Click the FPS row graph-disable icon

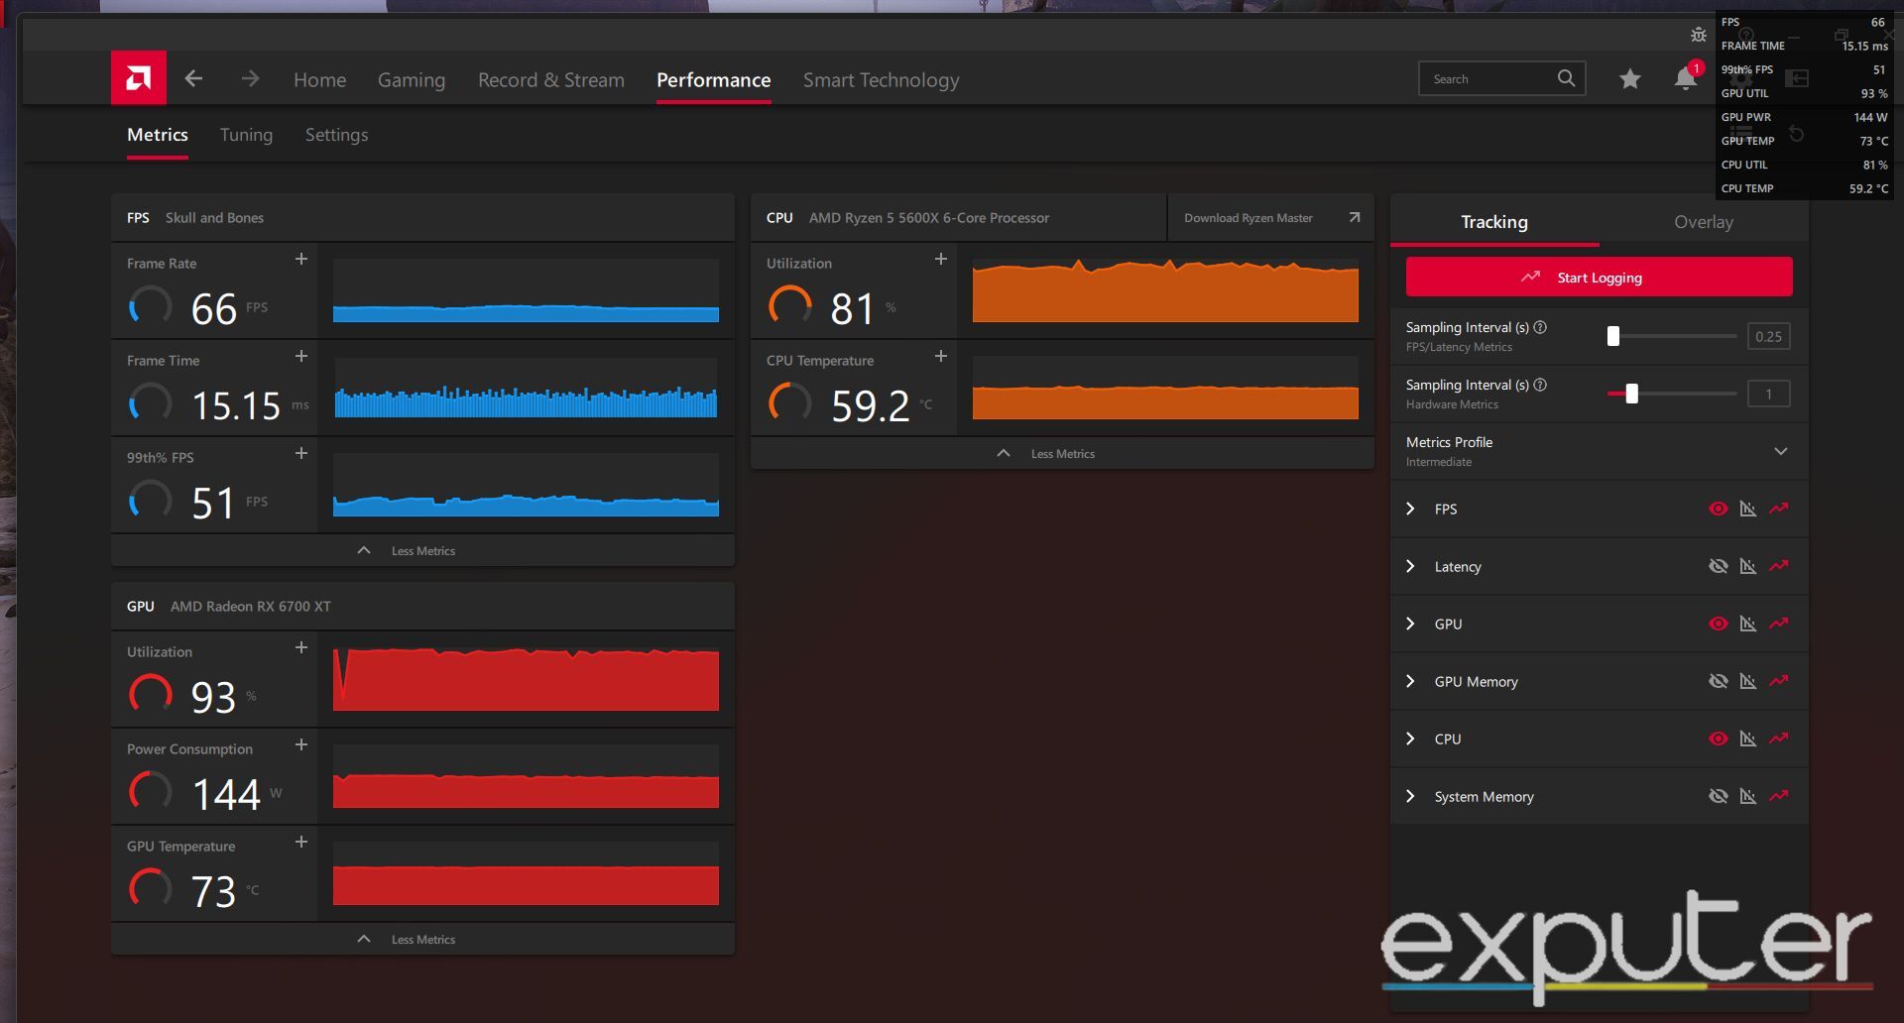pyautogui.click(x=1748, y=509)
